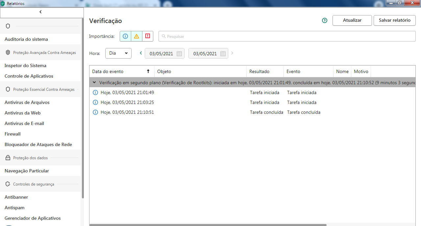Click the top sidebar shield icon
421x226 pixels.
tap(8, 26)
